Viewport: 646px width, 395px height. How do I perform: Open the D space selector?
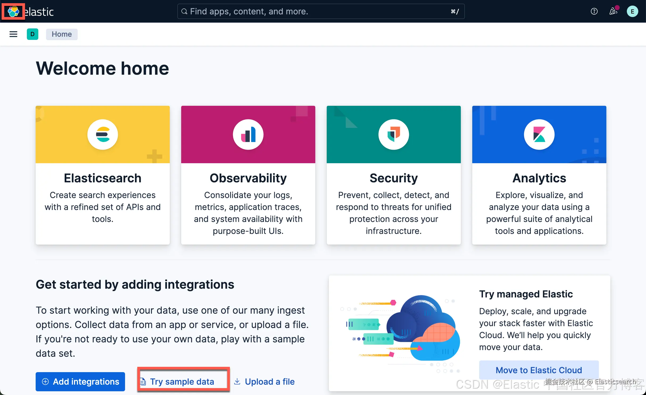[x=32, y=34]
